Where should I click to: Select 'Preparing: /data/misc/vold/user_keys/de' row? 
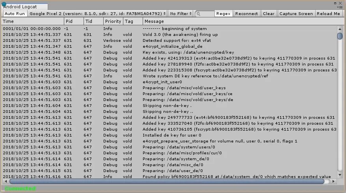point(169,100)
